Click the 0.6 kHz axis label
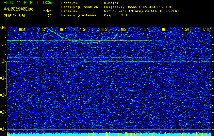Viewport: 214px width, 136px height. (x=3, y=129)
